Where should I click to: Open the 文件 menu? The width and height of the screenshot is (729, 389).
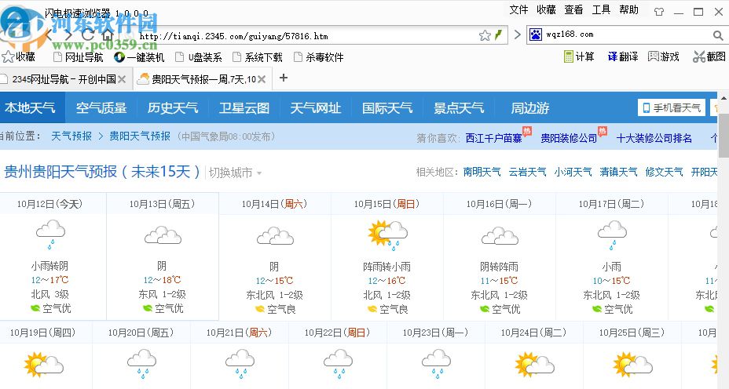coord(518,9)
